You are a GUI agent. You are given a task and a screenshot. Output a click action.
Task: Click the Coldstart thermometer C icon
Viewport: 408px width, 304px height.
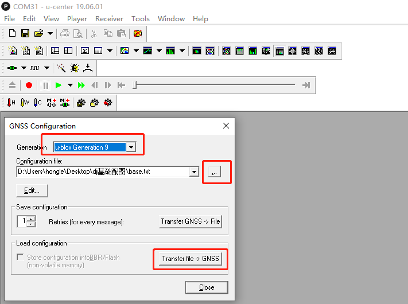pos(38,103)
